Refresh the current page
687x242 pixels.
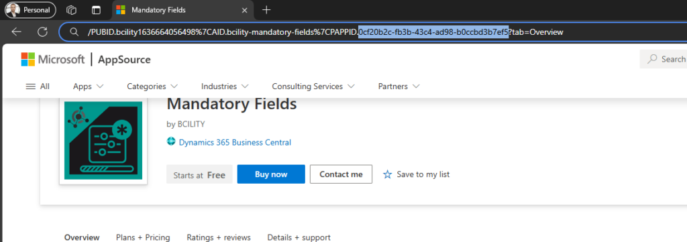[x=42, y=32]
